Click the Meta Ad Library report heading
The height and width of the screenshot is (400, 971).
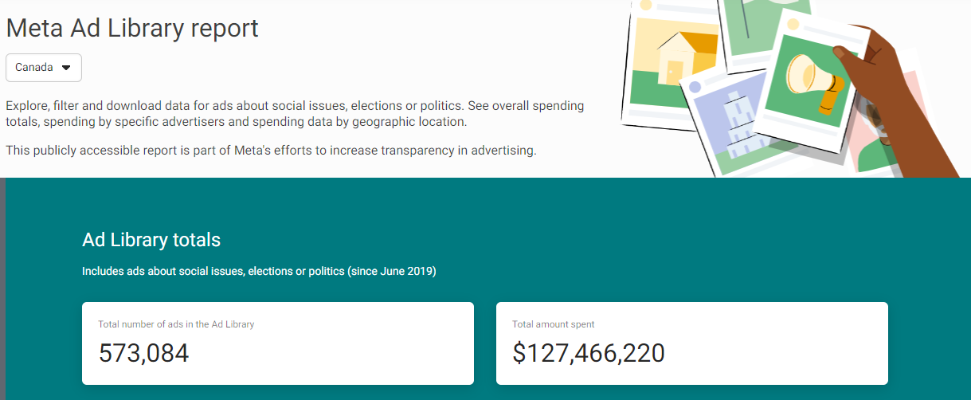click(x=132, y=28)
